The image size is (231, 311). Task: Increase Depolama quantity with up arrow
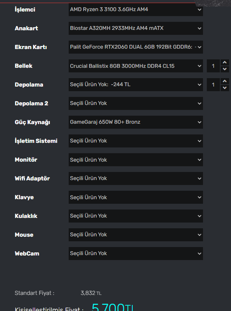coord(225,82)
